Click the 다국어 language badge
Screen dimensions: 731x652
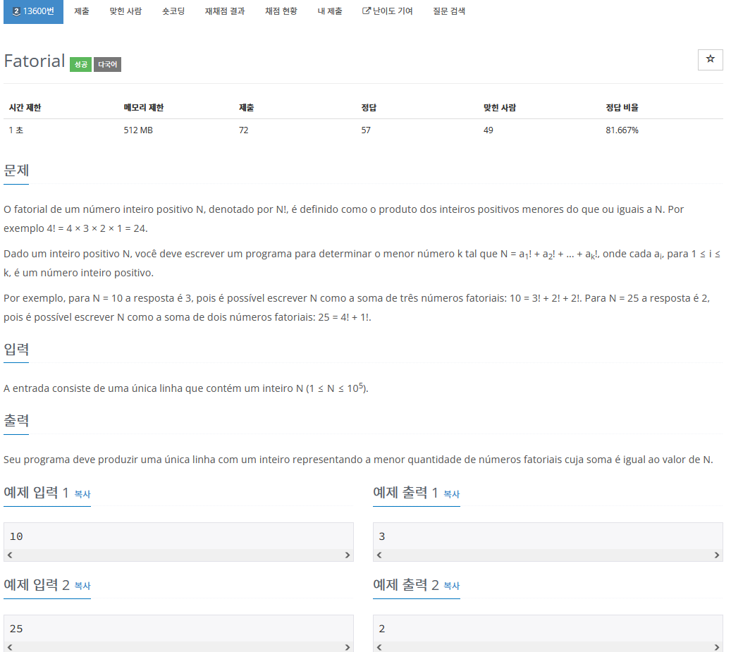click(x=108, y=64)
